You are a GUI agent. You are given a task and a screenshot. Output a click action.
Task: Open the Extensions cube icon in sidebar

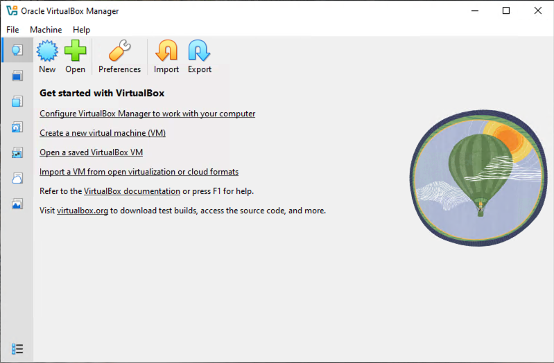pyautogui.click(x=17, y=101)
